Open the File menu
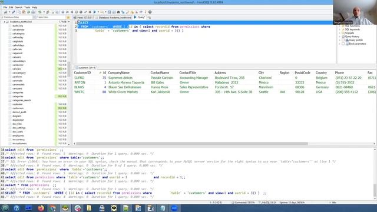This screenshot has height=212, width=377. click(x=5, y=8)
